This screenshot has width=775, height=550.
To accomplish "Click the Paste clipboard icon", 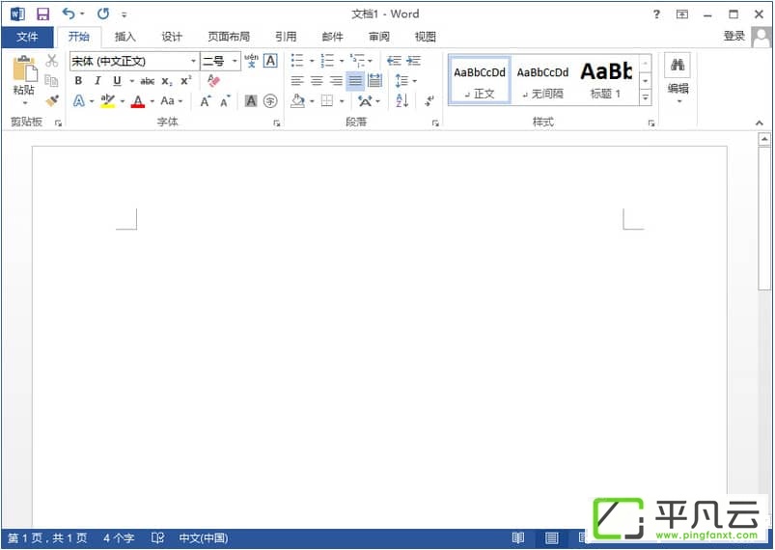I will pos(25,69).
